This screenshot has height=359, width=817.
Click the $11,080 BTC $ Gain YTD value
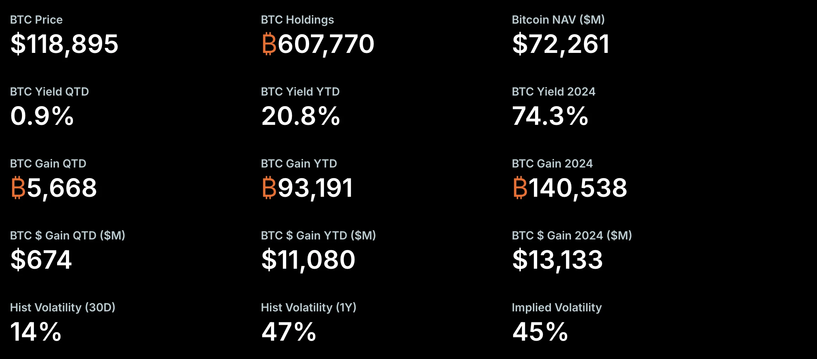(308, 260)
